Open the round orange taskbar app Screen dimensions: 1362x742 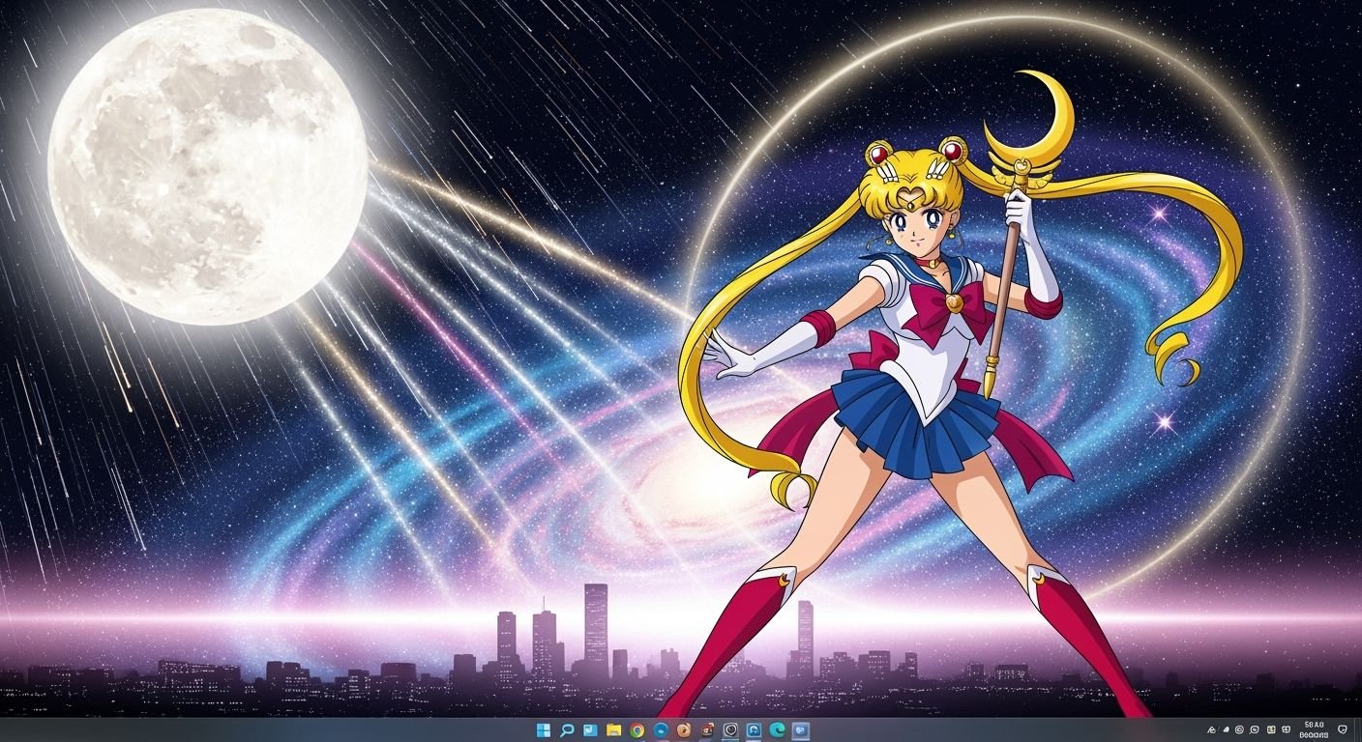click(684, 730)
